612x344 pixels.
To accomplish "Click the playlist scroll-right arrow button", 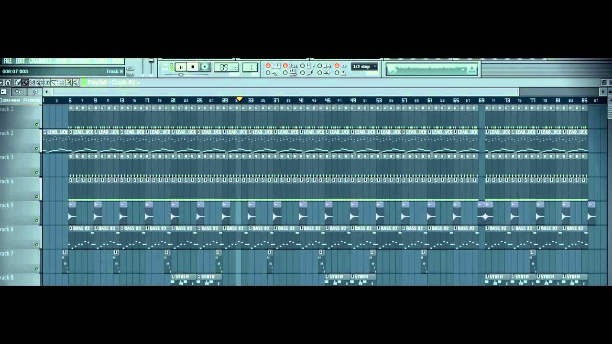I will tap(603, 92).
